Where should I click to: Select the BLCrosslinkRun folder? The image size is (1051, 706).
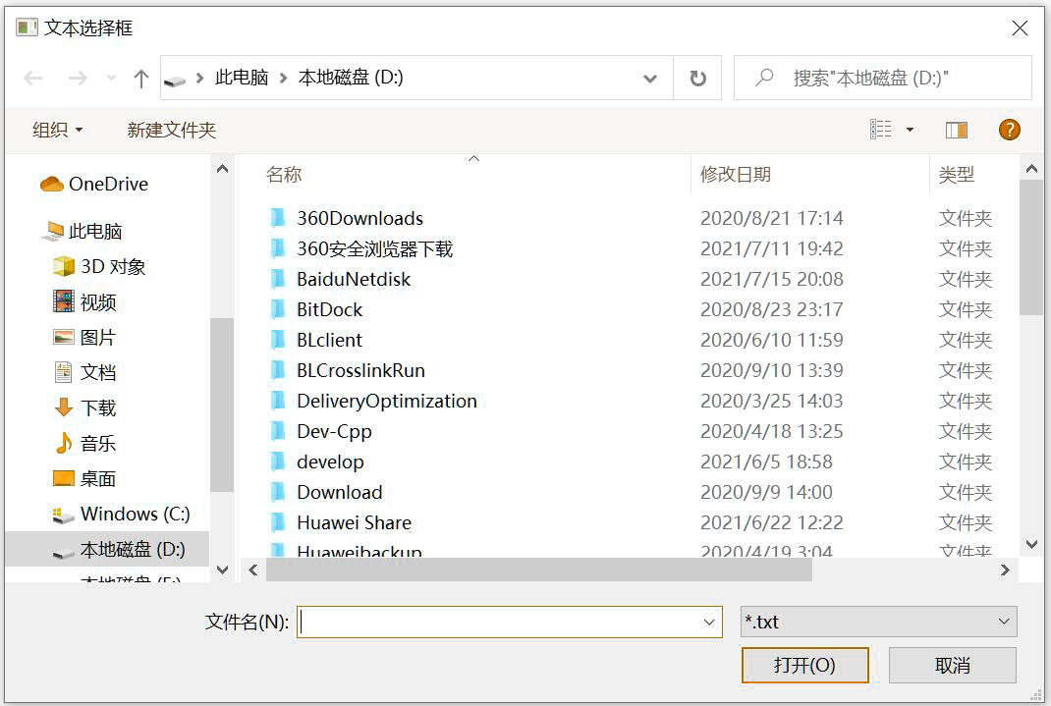(360, 370)
